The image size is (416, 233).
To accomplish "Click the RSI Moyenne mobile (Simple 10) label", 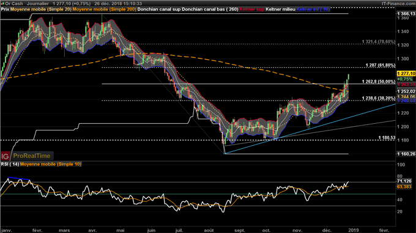I will click(51, 164).
